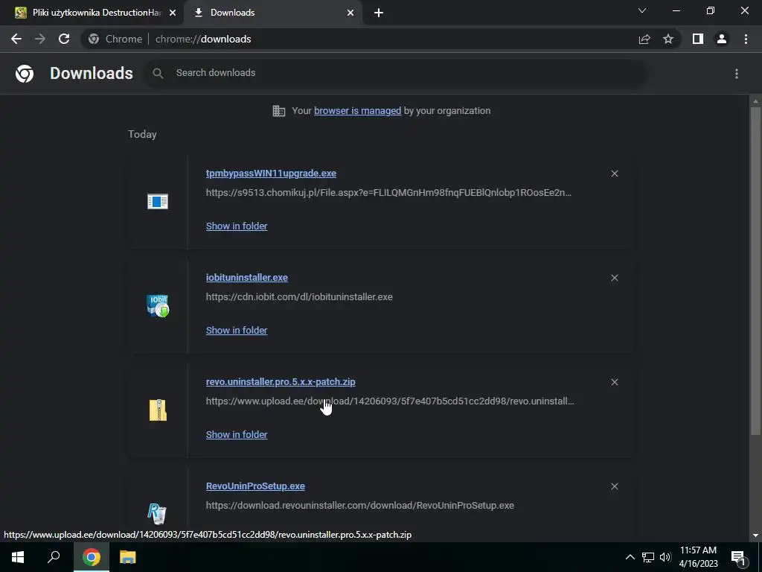Viewport: 762px width, 572px height.
Task: Open the browser is managed link
Action: pyautogui.click(x=358, y=110)
